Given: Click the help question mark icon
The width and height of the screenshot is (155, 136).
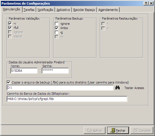Looking at the screenshot, I should tap(146, 3).
